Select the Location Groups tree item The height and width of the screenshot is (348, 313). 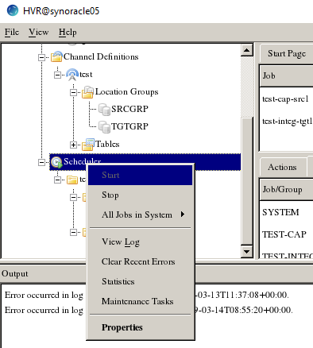[x=126, y=92]
